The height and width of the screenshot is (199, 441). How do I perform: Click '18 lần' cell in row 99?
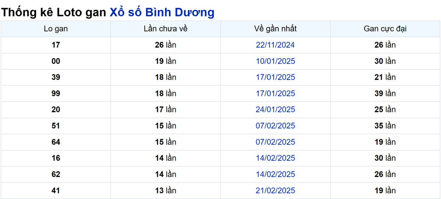[166, 93]
